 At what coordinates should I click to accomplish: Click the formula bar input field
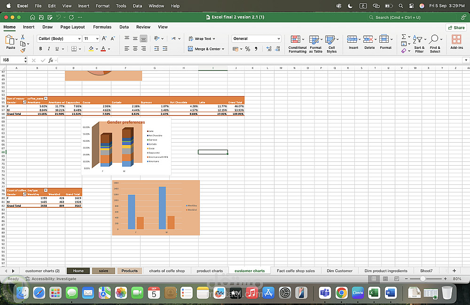click(260, 60)
